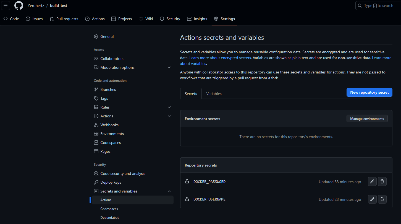401x224 pixels.
Task: Open the Code tab
Action: (11, 19)
